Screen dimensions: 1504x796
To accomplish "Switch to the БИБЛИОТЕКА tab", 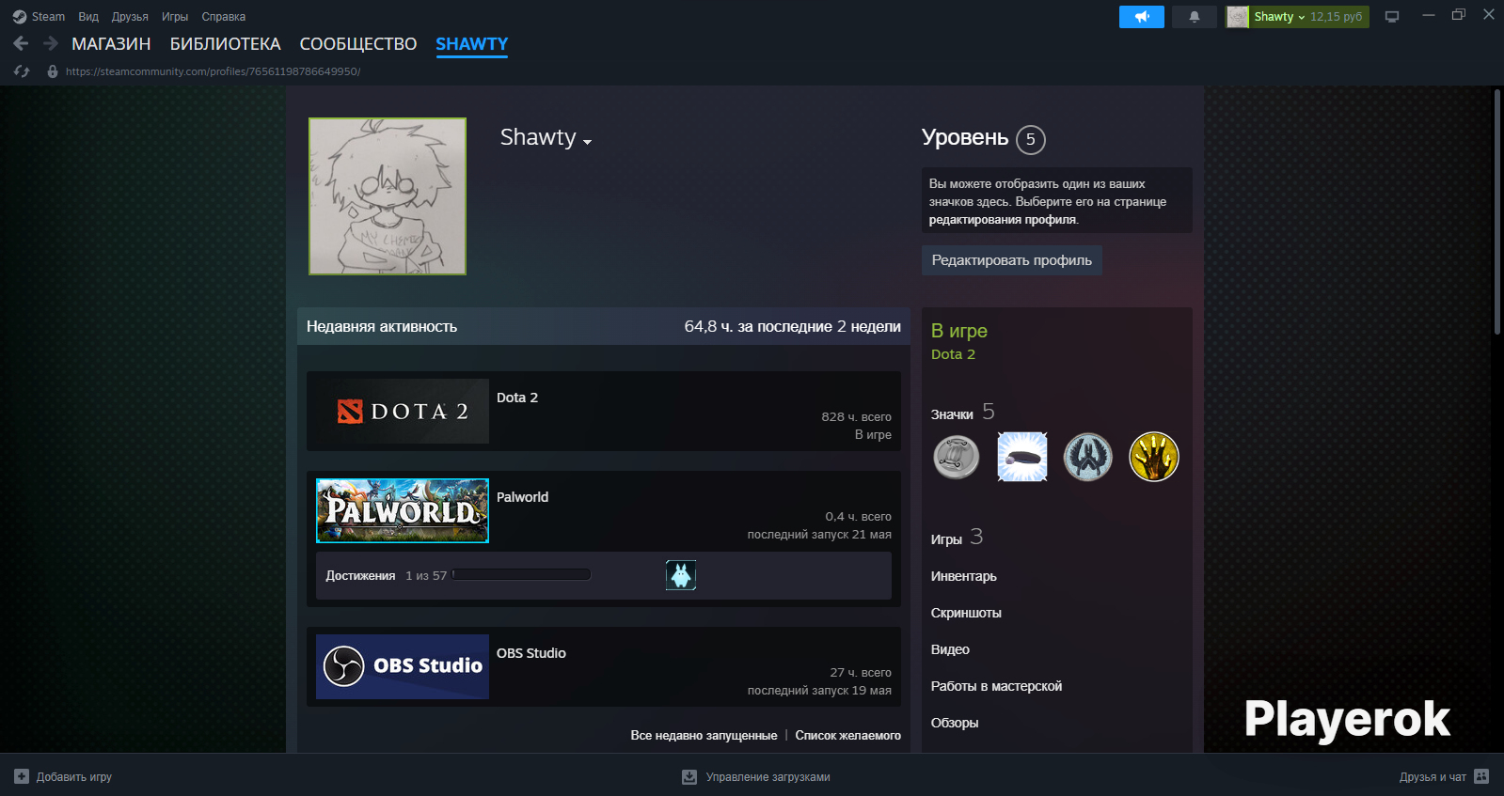I will tap(226, 44).
